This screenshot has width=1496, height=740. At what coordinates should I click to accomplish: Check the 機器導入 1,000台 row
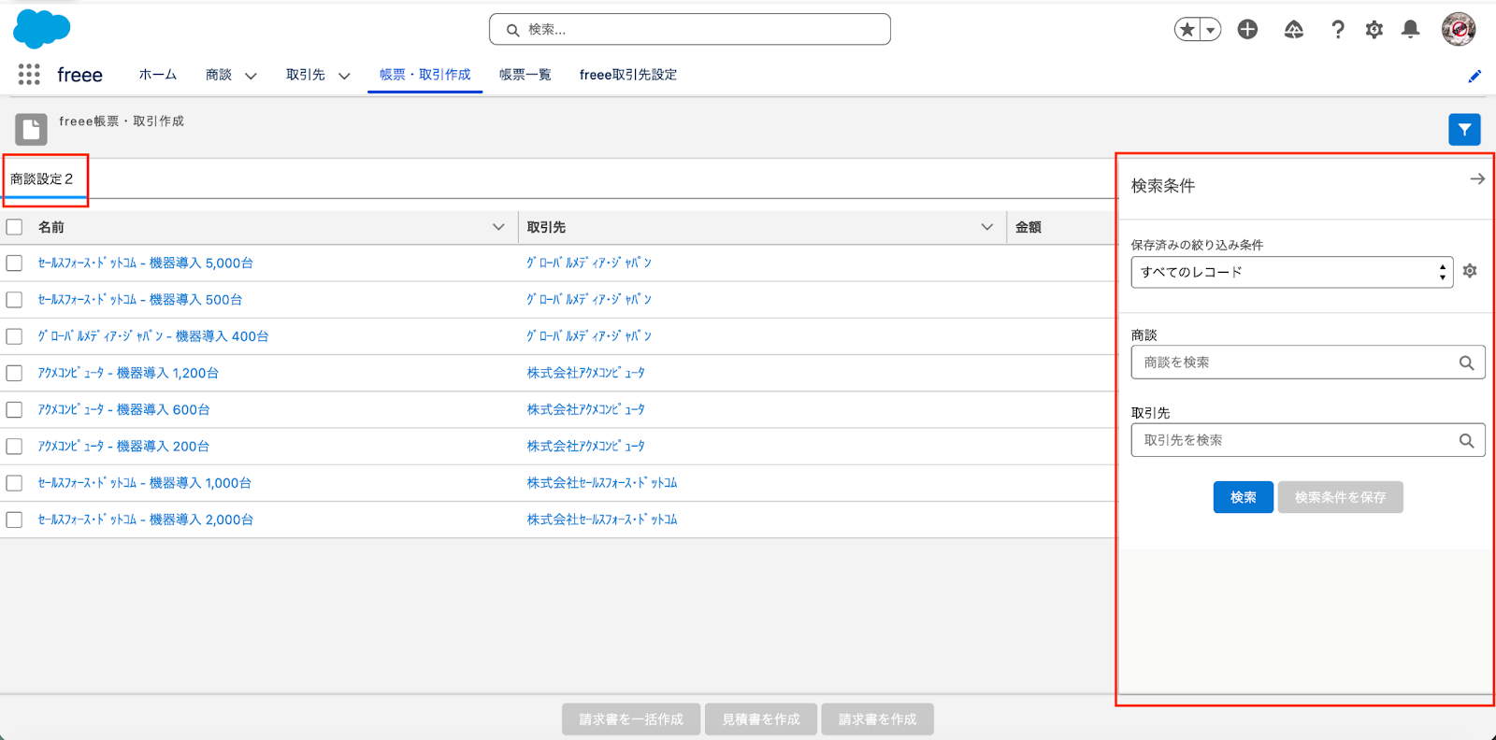pyautogui.click(x=14, y=483)
